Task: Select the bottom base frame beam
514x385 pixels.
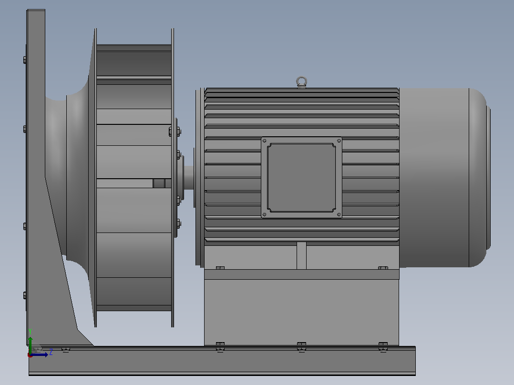Action: click(222, 361)
